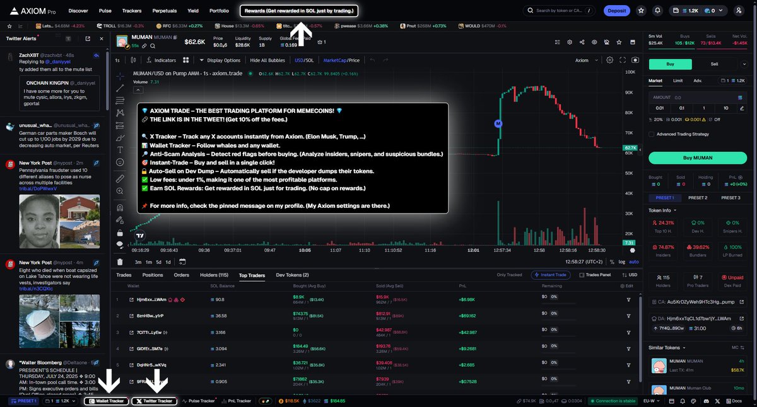Filter the Hjm6xx...LWAm trader row
The image size is (757, 407).
pyautogui.click(x=628, y=299)
